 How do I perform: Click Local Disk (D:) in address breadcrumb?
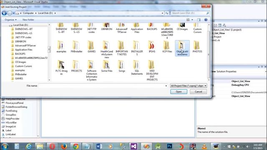pos(45,13)
